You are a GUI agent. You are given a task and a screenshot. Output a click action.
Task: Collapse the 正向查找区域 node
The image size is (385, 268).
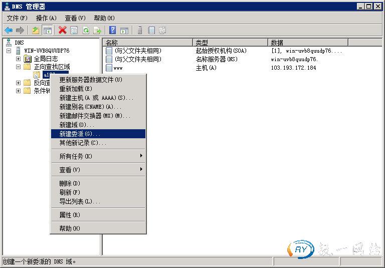18,67
